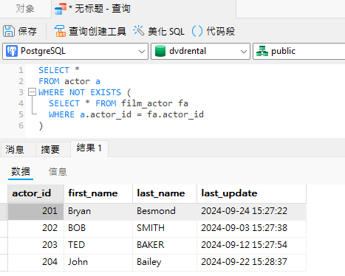Click the untitled query tab icon
345x276 pixels.
click(x=61, y=9)
